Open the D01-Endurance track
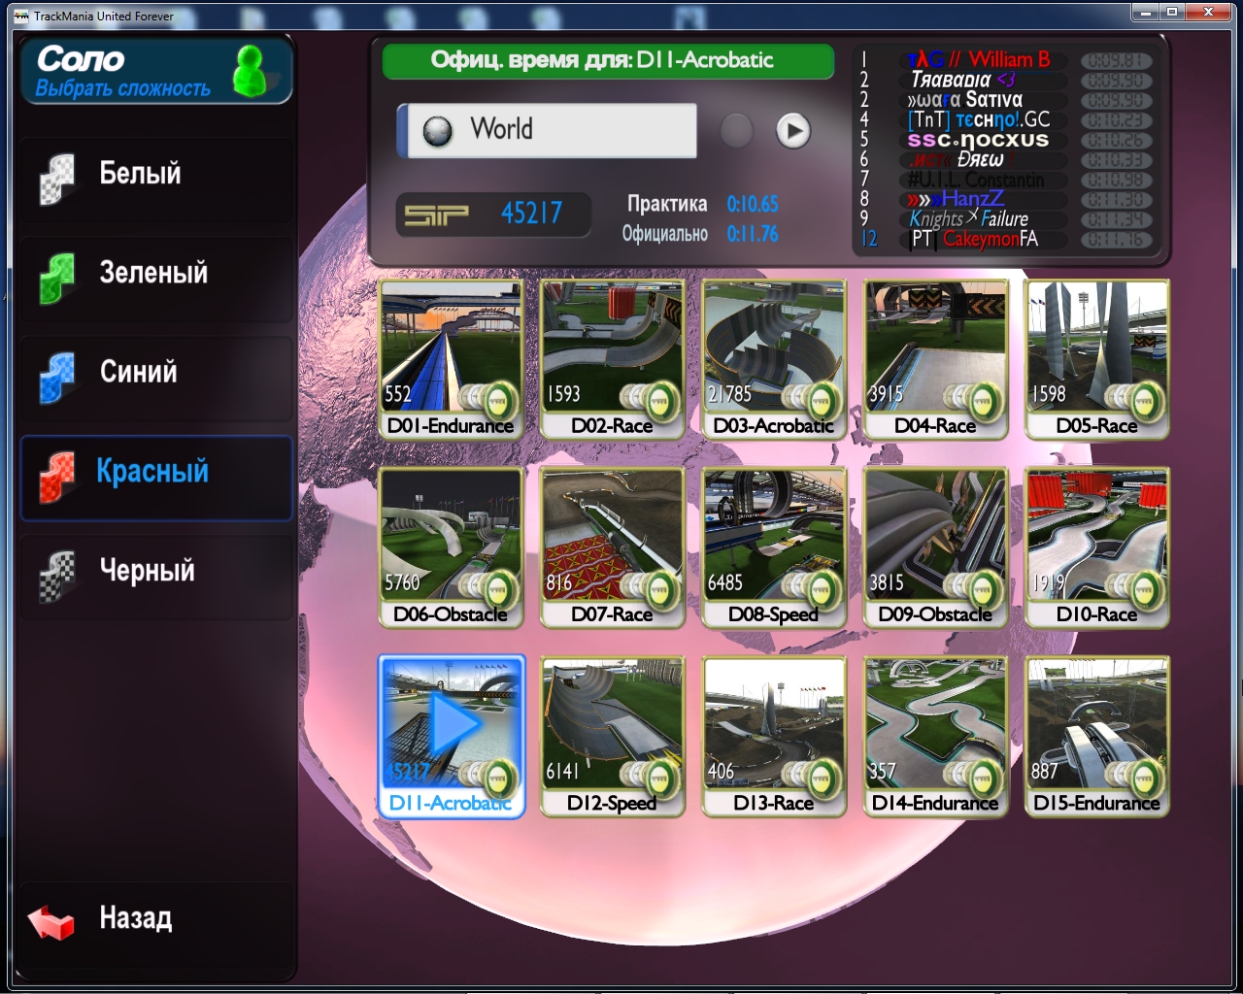This screenshot has height=994, width=1243. tap(451, 359)
